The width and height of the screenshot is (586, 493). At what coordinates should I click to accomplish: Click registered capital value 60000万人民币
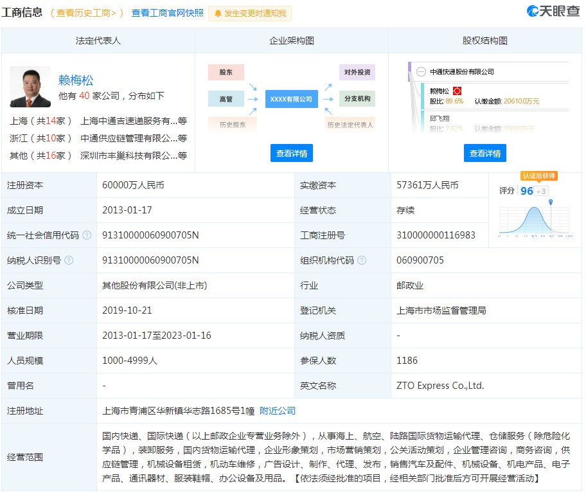pyautogui.click(x=134, y=185)
